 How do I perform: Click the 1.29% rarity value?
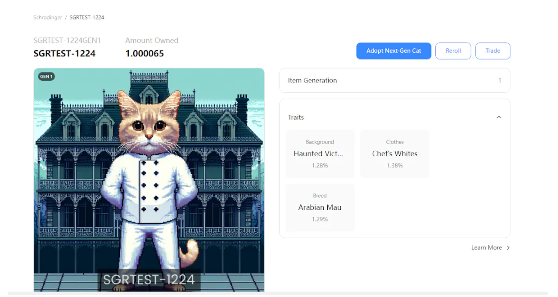[x=320, y=219]
